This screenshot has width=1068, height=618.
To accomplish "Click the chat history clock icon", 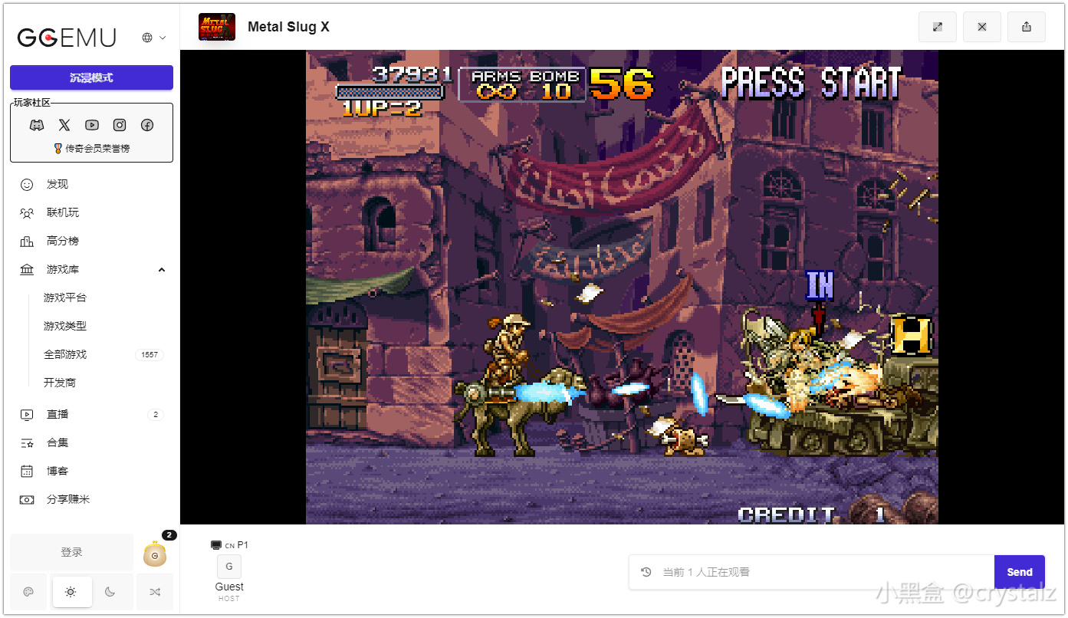I will 646,572.
